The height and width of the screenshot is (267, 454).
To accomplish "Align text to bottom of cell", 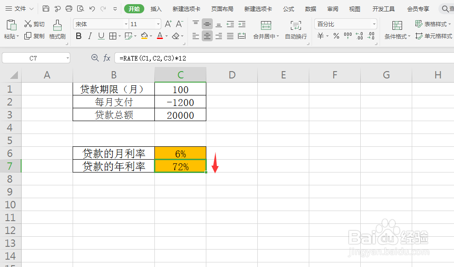I will click(219, 24).
